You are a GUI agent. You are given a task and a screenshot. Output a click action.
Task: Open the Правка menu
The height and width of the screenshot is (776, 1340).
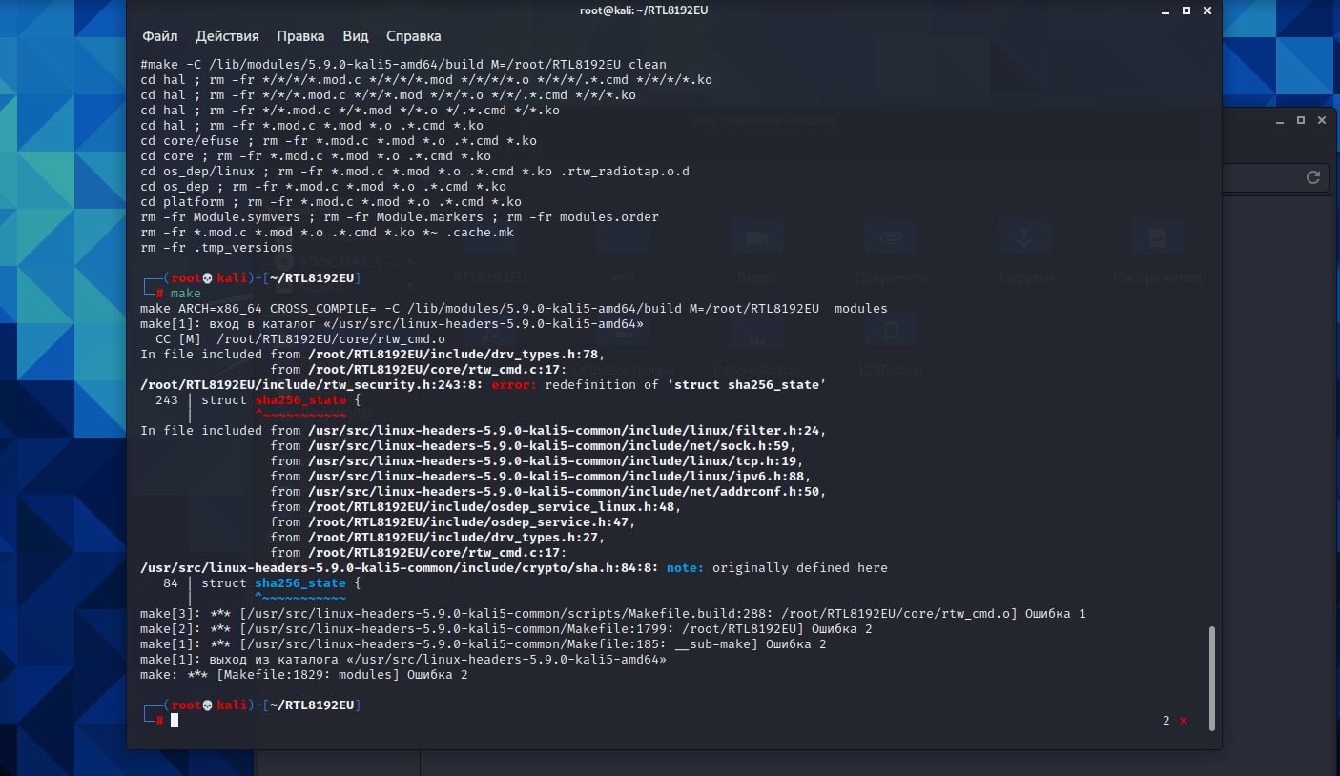tap(300, 36)
